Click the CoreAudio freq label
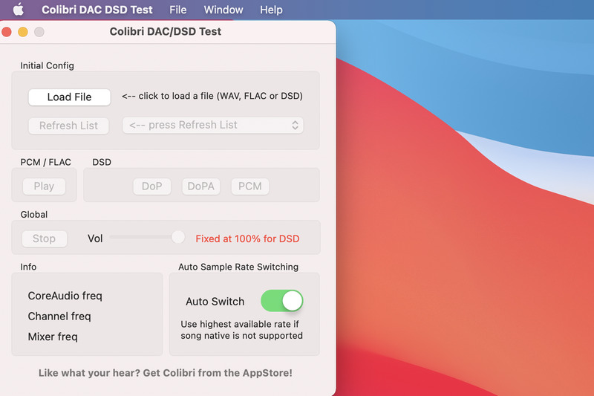Image resolution: width=594 pixels, height=396 pixels. [x=65, y=296]
